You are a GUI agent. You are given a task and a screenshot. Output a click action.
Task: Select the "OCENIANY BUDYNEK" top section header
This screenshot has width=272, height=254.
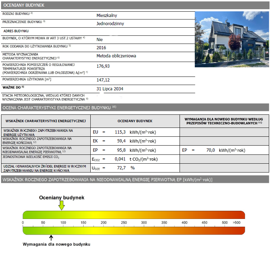click(23, 5)
